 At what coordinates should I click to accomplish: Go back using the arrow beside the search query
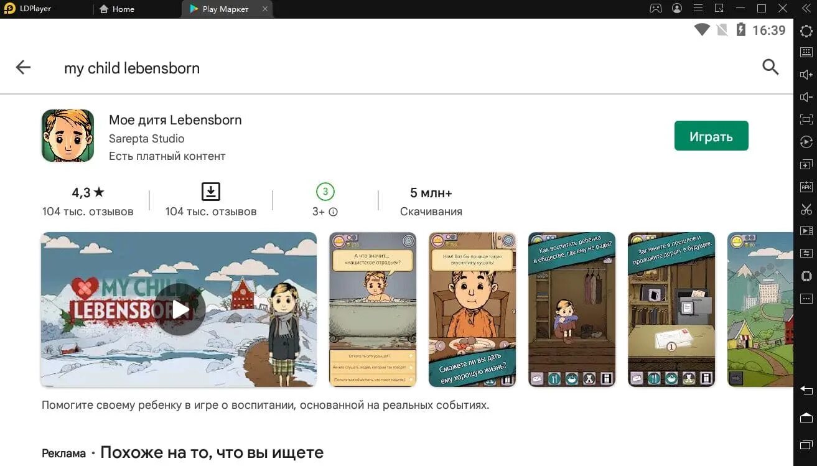point(23,67)
